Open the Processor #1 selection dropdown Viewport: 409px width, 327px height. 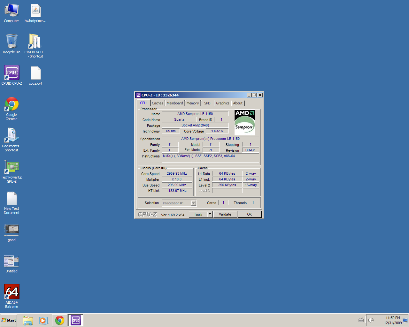pos(179,203)
